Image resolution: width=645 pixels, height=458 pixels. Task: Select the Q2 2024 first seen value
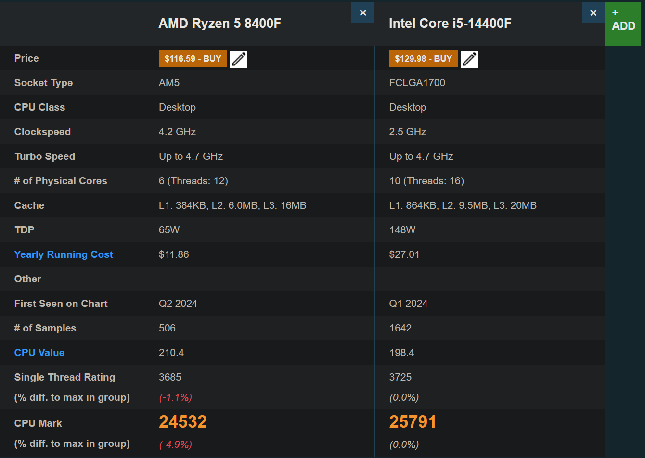click(178, 304)
